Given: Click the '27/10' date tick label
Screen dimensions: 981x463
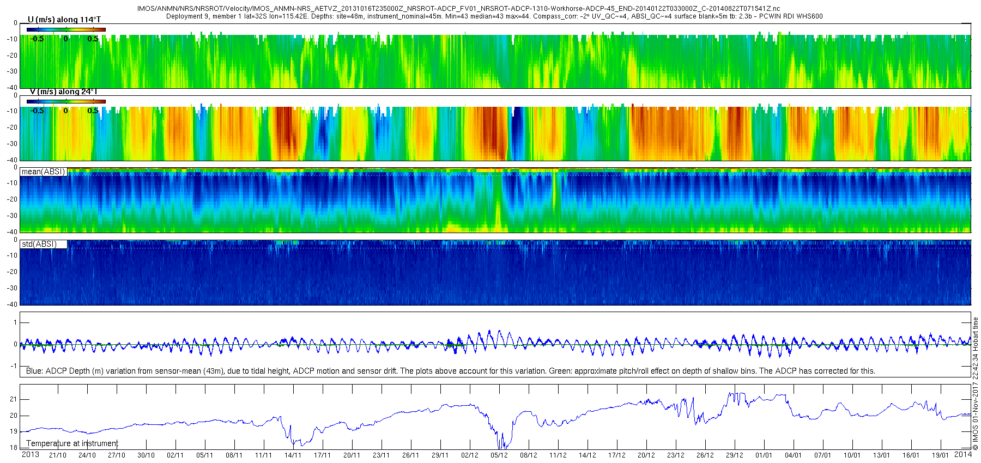Looking at the screenshot, I should (117, 455).
